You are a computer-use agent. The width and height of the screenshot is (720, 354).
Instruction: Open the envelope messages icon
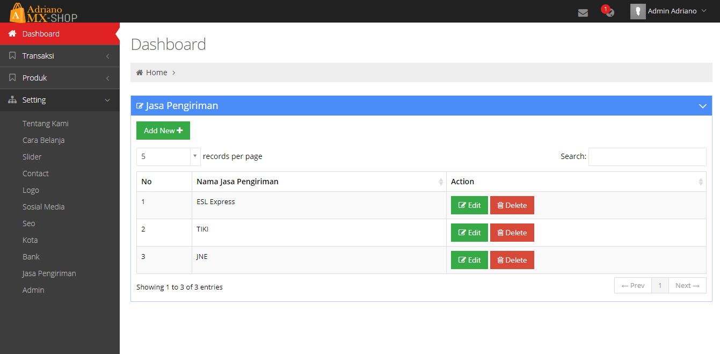click(x=583, y=12)
